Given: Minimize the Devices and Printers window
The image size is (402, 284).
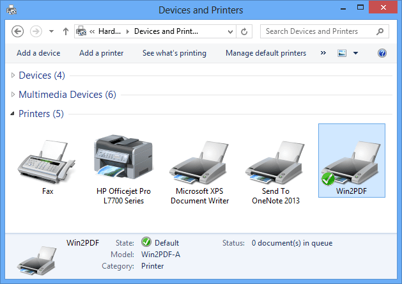Looking at the screenshot, I should coord(343,8).
